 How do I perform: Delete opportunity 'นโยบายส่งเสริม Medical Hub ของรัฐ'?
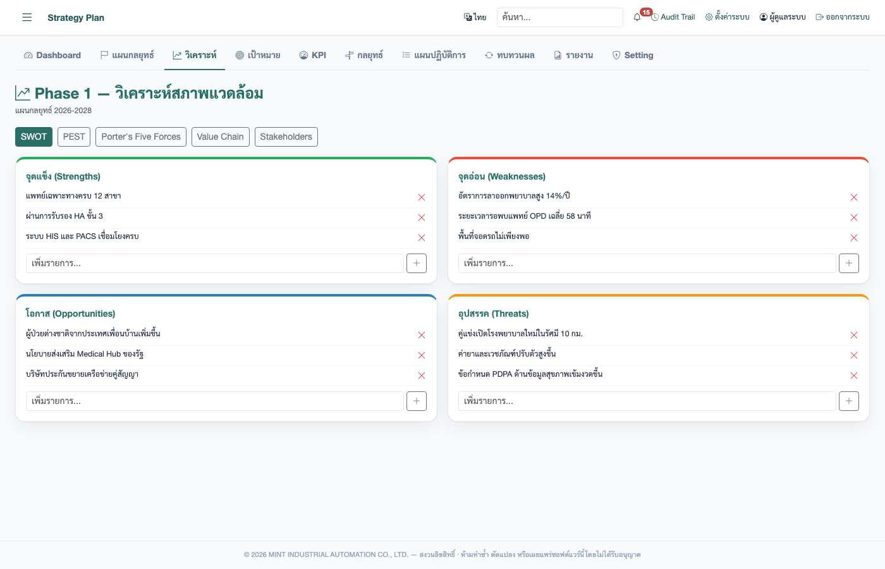(x=422, y=355)
